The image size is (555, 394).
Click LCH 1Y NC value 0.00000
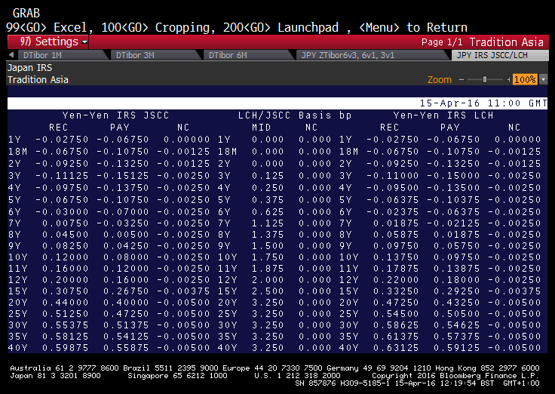click(x=518, y=140)
